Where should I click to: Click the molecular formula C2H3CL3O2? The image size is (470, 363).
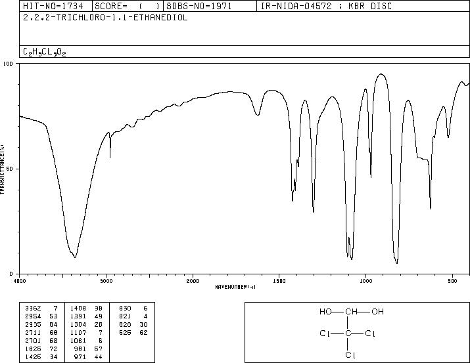click(x=44, y=52)
